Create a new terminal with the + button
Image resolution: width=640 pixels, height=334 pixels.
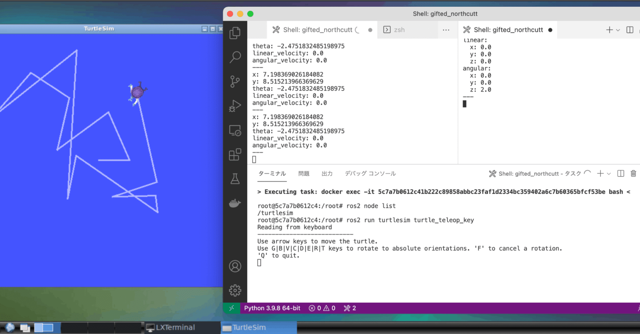(x=600, y=173)
